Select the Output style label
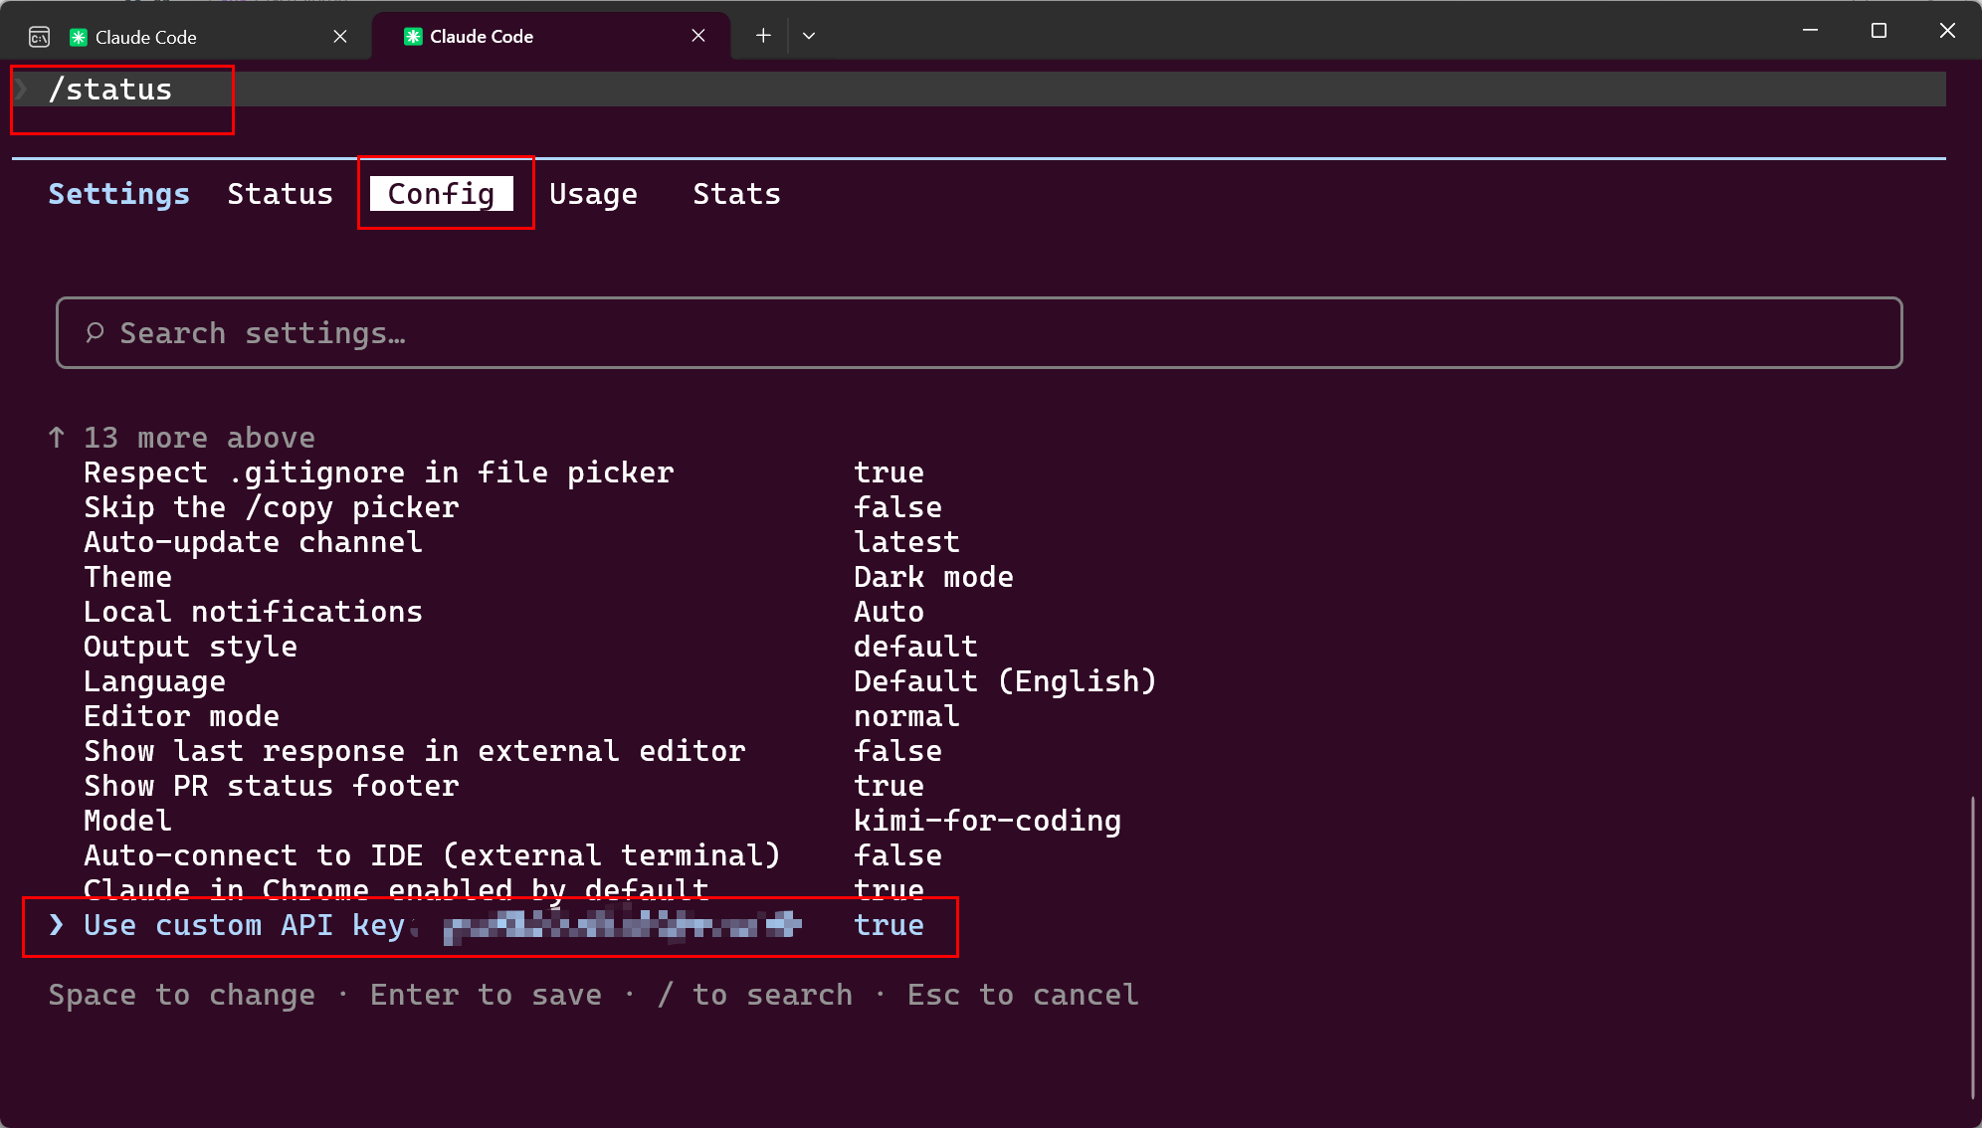This screenshot has height=1128, width=1982. coord(191,647)
